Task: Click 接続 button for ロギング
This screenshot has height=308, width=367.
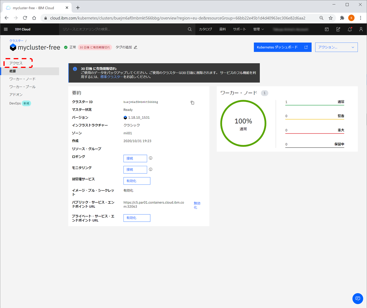Action: pyautogui.click(x=135, y=158)
